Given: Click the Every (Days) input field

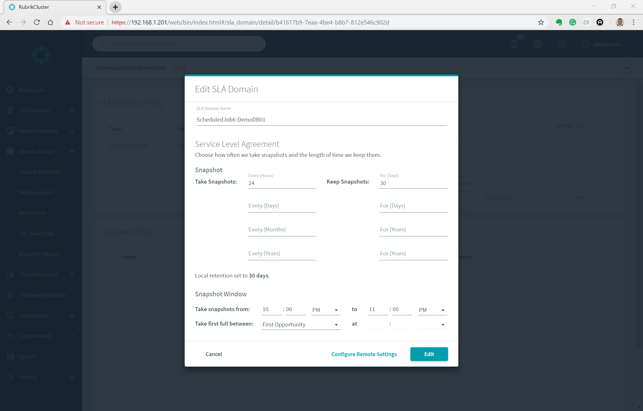Looking at the screenshot, I should pyautogui.click(x=282, y=206).
